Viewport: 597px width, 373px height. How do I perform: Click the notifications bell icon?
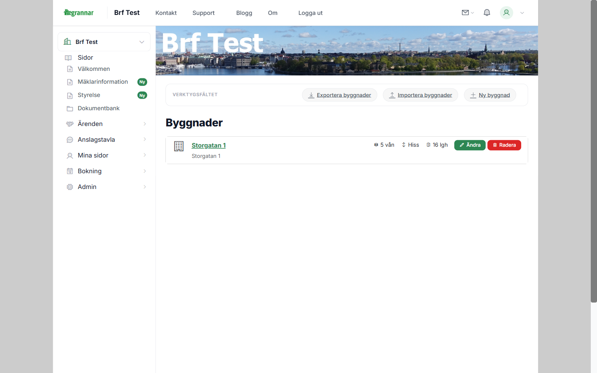click(x=487, y=12)
